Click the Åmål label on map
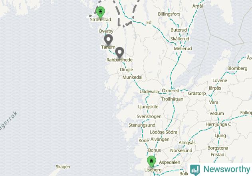The image size is (252, 176). (x=198, y=6)
